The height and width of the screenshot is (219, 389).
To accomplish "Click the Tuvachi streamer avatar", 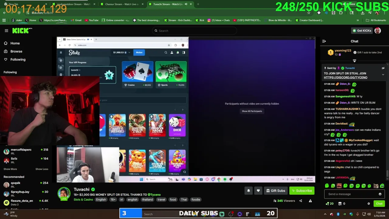I will click(x=64, y=194).
